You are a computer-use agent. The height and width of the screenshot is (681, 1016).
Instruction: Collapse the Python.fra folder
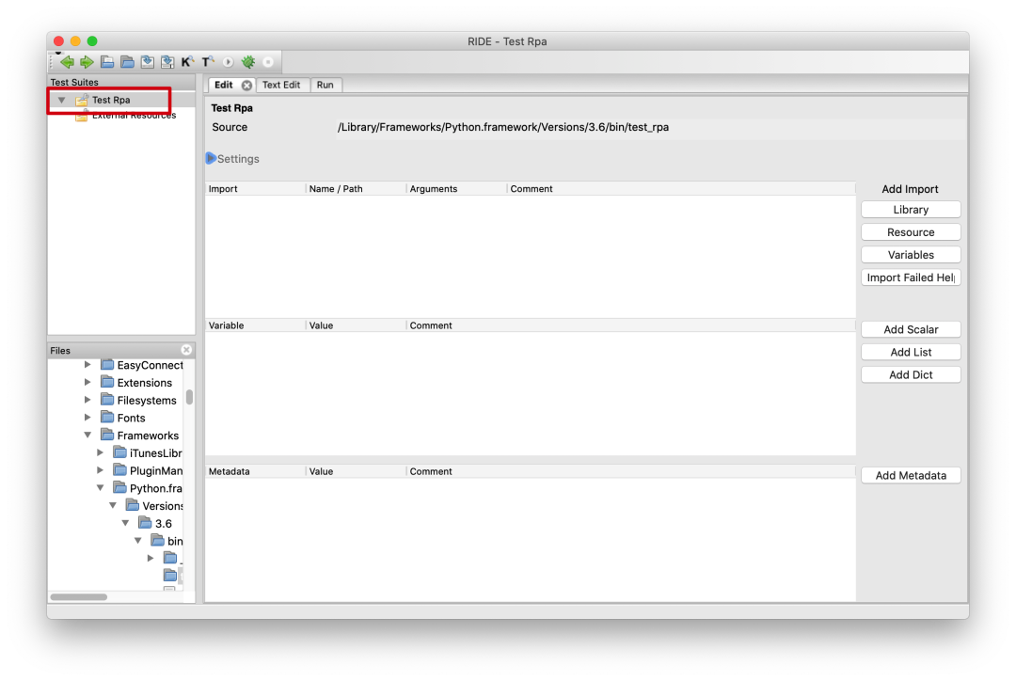[x=101, y=487]
